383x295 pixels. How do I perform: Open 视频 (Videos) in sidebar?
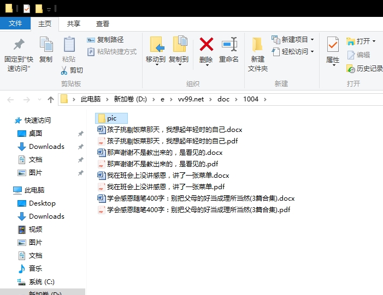pos(30,230)
